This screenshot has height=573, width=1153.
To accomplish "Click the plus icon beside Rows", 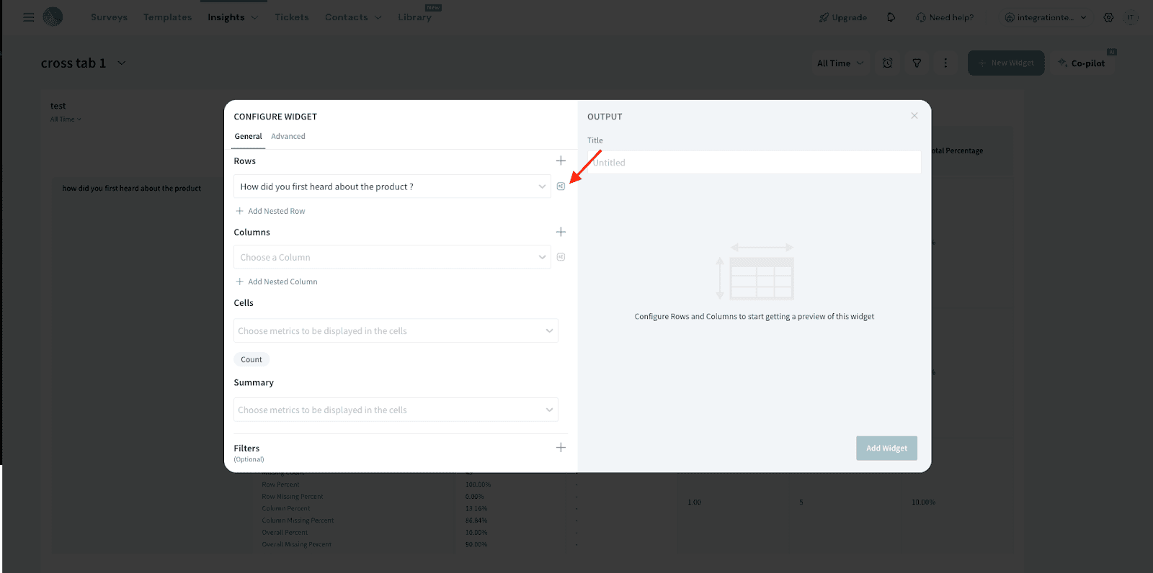I will click(561, 161).
